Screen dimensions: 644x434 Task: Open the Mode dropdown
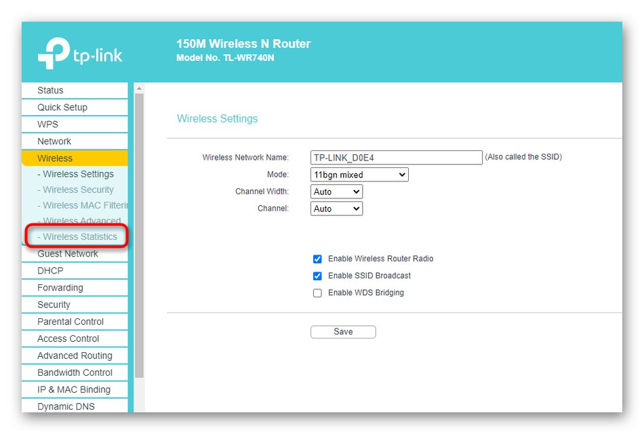point(359,175)
